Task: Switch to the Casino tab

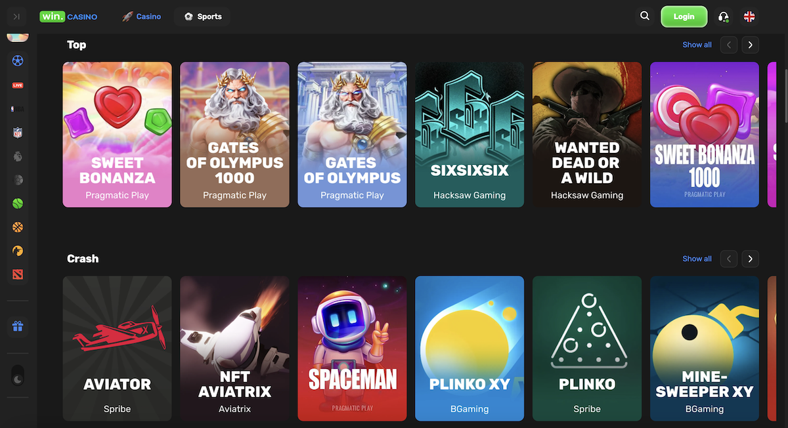Action: [x=142, y=16]
